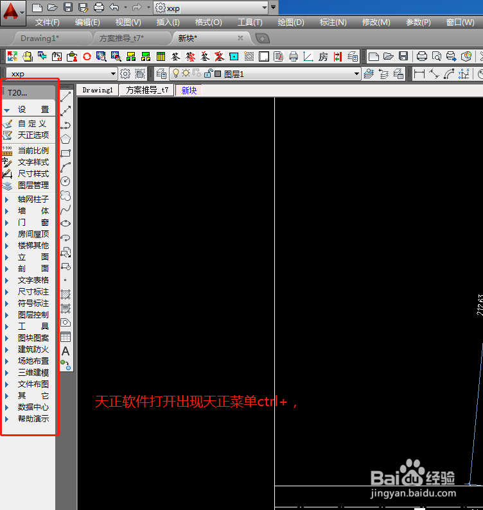
Task: Click the AutoCAD application logo button
Action: [x=13, y=13]
